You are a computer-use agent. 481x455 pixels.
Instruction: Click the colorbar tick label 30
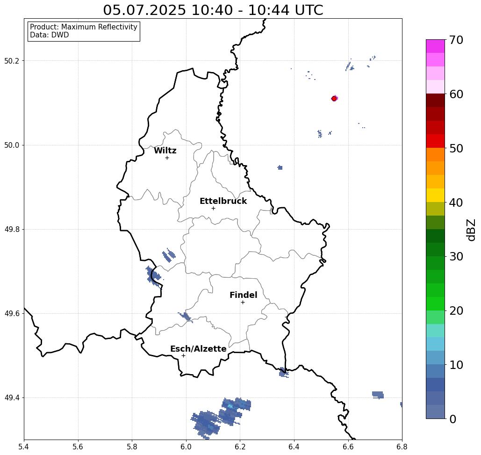tap(456, 257)
